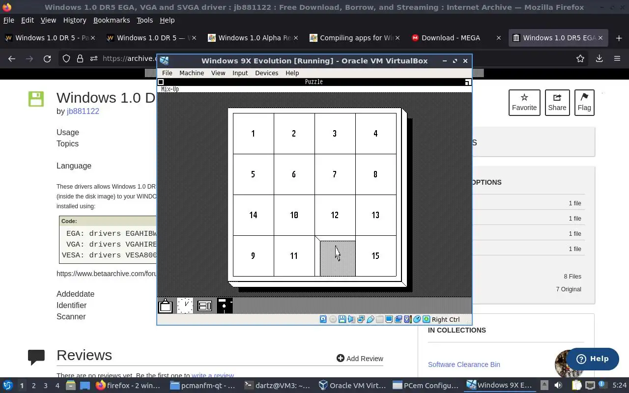Click puzzle tile number 14

pyautogui.click(x=254, y=215)
